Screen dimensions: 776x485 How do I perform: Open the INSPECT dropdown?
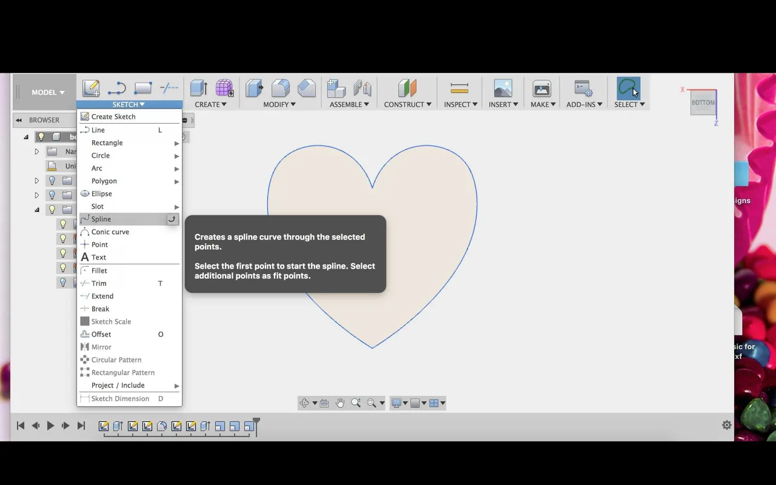460,104
